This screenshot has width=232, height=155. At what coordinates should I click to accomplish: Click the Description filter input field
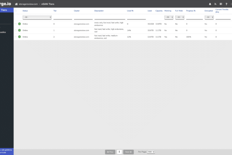coord(110,17)
